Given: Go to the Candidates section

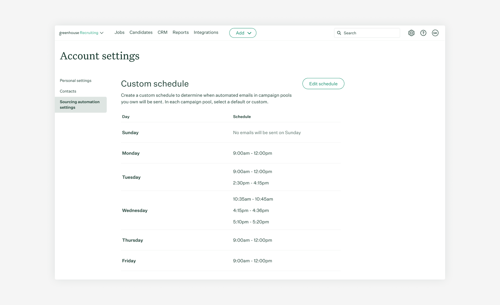Looking at the screenshot, I should click(141, 32).
